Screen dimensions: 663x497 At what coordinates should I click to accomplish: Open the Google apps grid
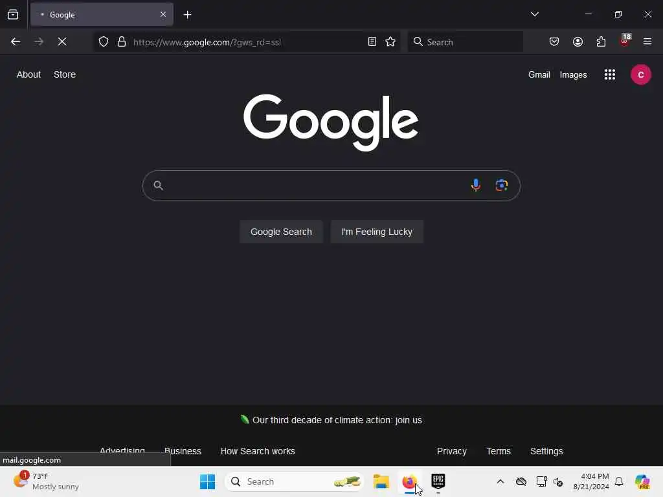pyautogui.click(x=610, y=75)
